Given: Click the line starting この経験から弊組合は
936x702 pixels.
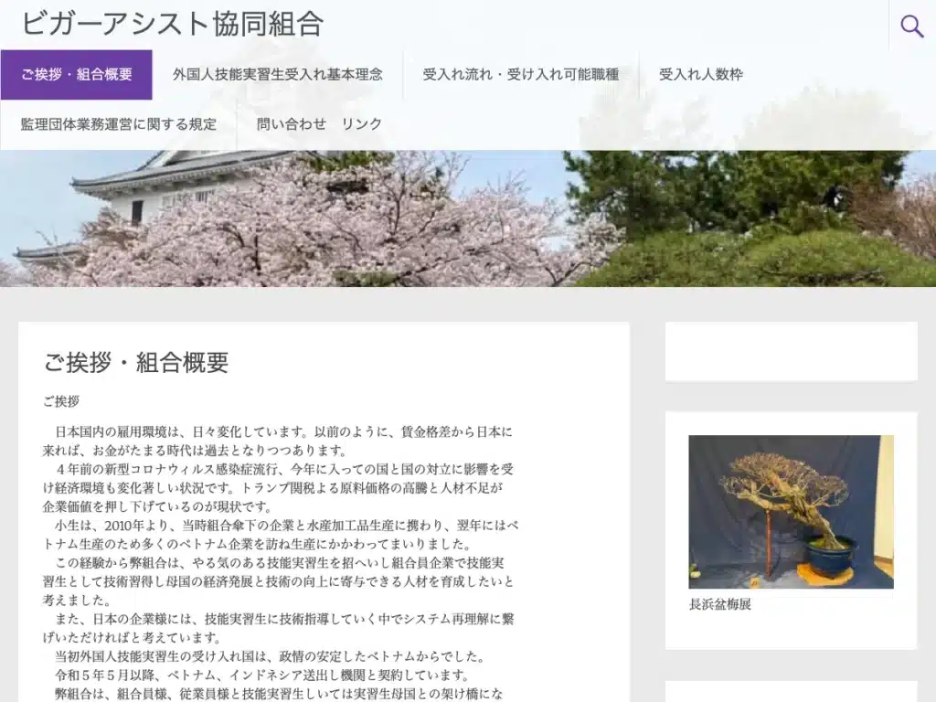Looking at the screenshot, I should [x=280, y=563].
